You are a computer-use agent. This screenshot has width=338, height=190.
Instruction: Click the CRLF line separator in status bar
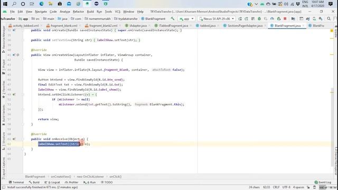(276, 187)
